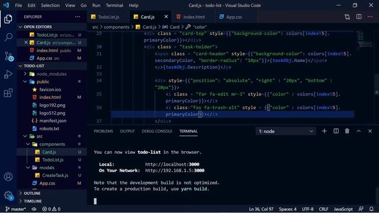The height and width of the screenshot is (213, 379).
Task: Open the localhost:3000 link in terminal
Action: [172, 164]
